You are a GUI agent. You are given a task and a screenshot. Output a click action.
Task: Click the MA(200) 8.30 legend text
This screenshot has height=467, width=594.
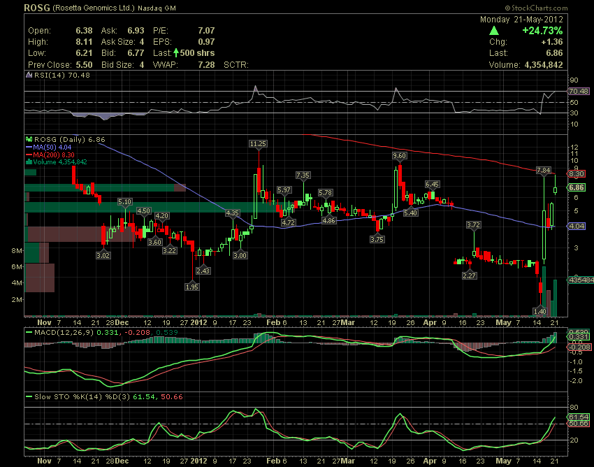[x=54, y=155]
